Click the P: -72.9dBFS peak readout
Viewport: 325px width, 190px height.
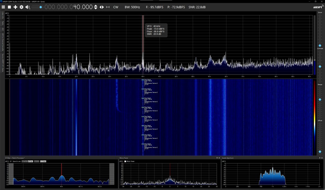pos(176,7)
